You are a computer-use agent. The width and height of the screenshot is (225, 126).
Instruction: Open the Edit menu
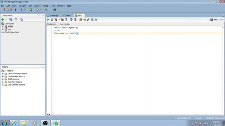click(8, 6)
